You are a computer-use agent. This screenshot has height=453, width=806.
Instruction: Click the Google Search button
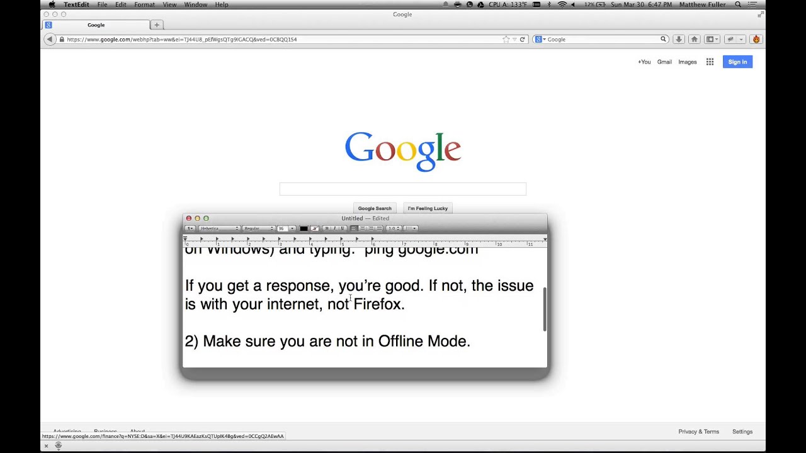(375, 208)
